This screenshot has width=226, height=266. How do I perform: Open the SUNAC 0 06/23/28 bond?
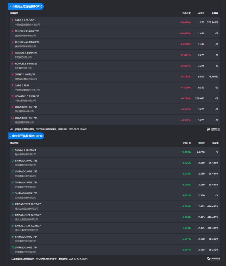25,150
